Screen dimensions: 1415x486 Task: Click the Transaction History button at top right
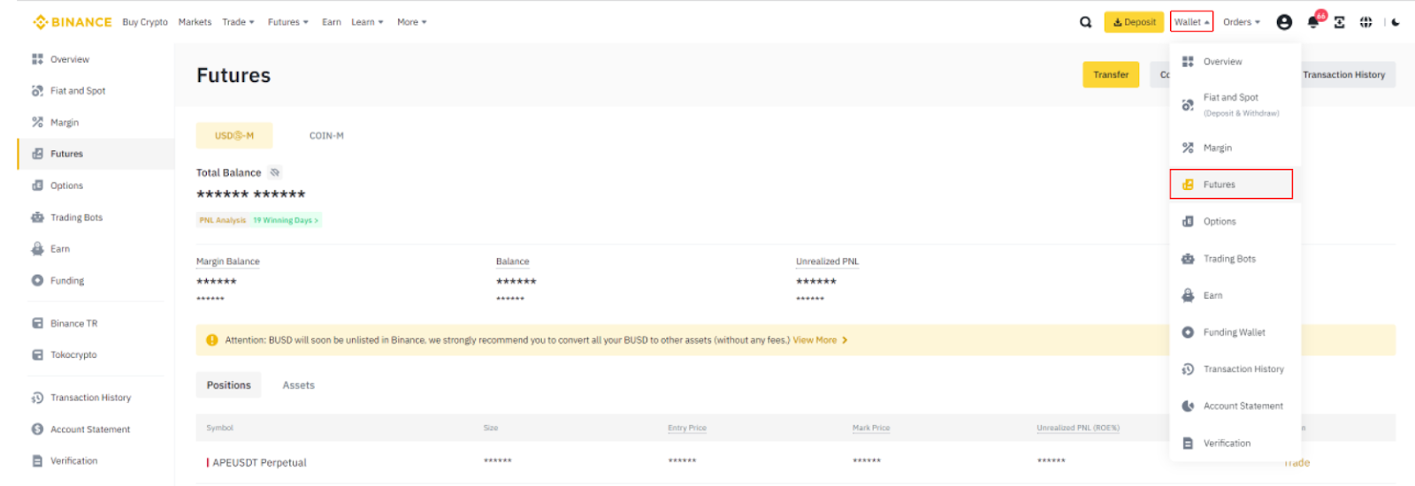click(1343, 75)
